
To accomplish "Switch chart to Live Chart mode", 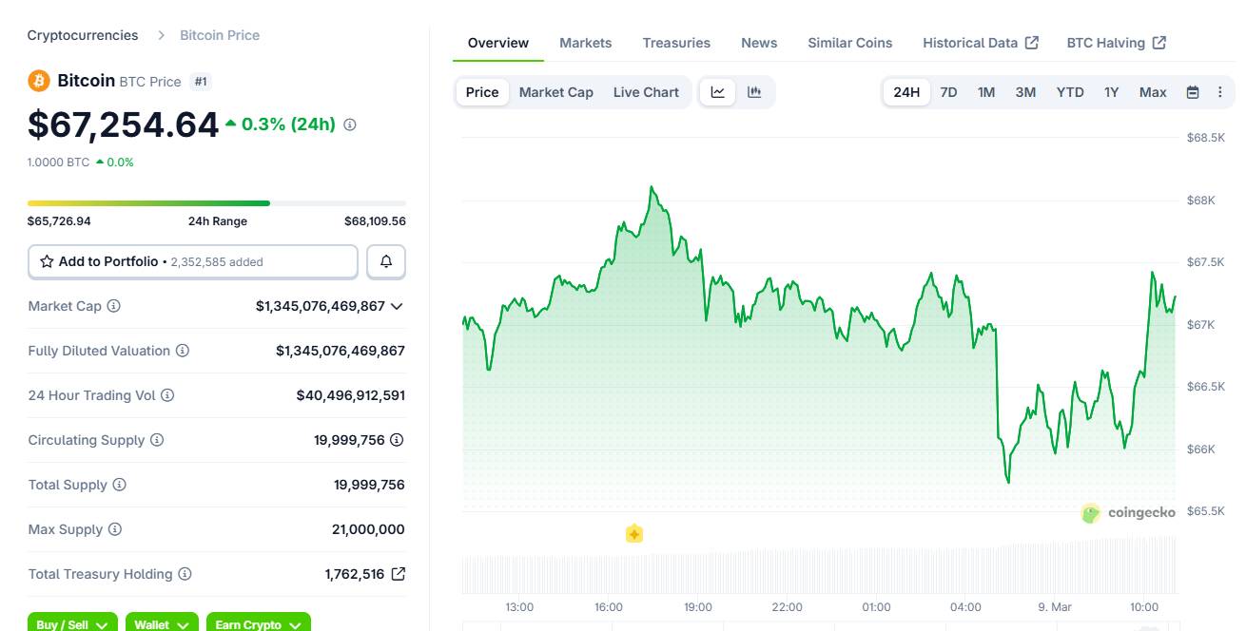I will click(646, 92).
